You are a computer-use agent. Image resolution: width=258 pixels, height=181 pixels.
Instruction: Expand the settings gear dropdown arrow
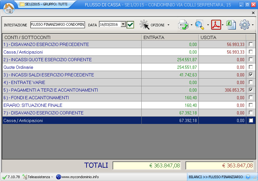click(253, 25)
